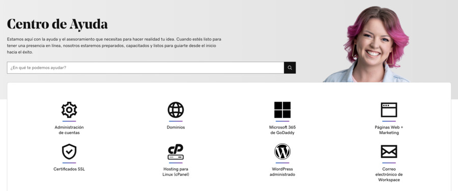This screenshot has width=458, height=191.
Task: Click the gear icon for Administración de cuentas
Action: [x=69, y=110]
